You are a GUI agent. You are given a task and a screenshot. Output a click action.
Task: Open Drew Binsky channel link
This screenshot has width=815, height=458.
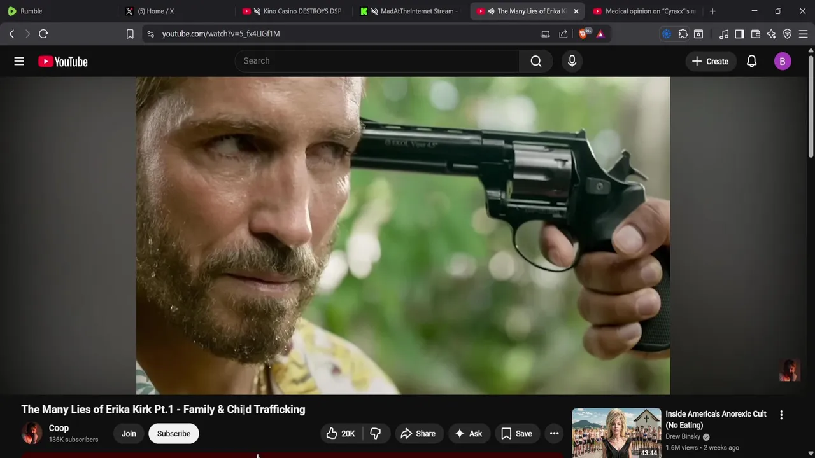pos(683,436)
